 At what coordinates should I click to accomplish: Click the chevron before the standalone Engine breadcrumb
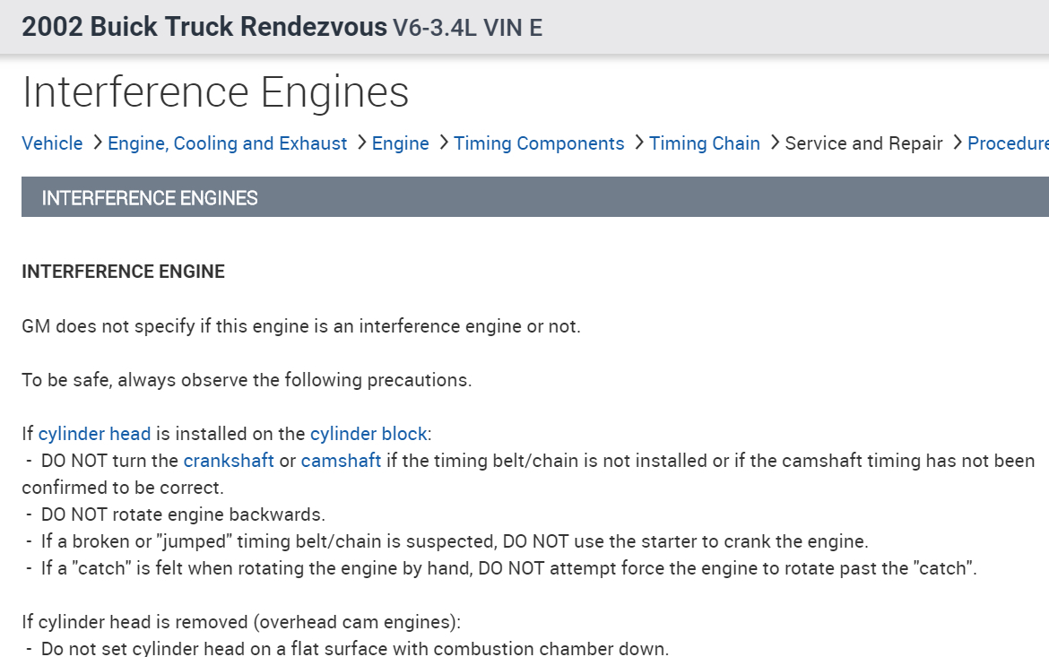[360, 143]
